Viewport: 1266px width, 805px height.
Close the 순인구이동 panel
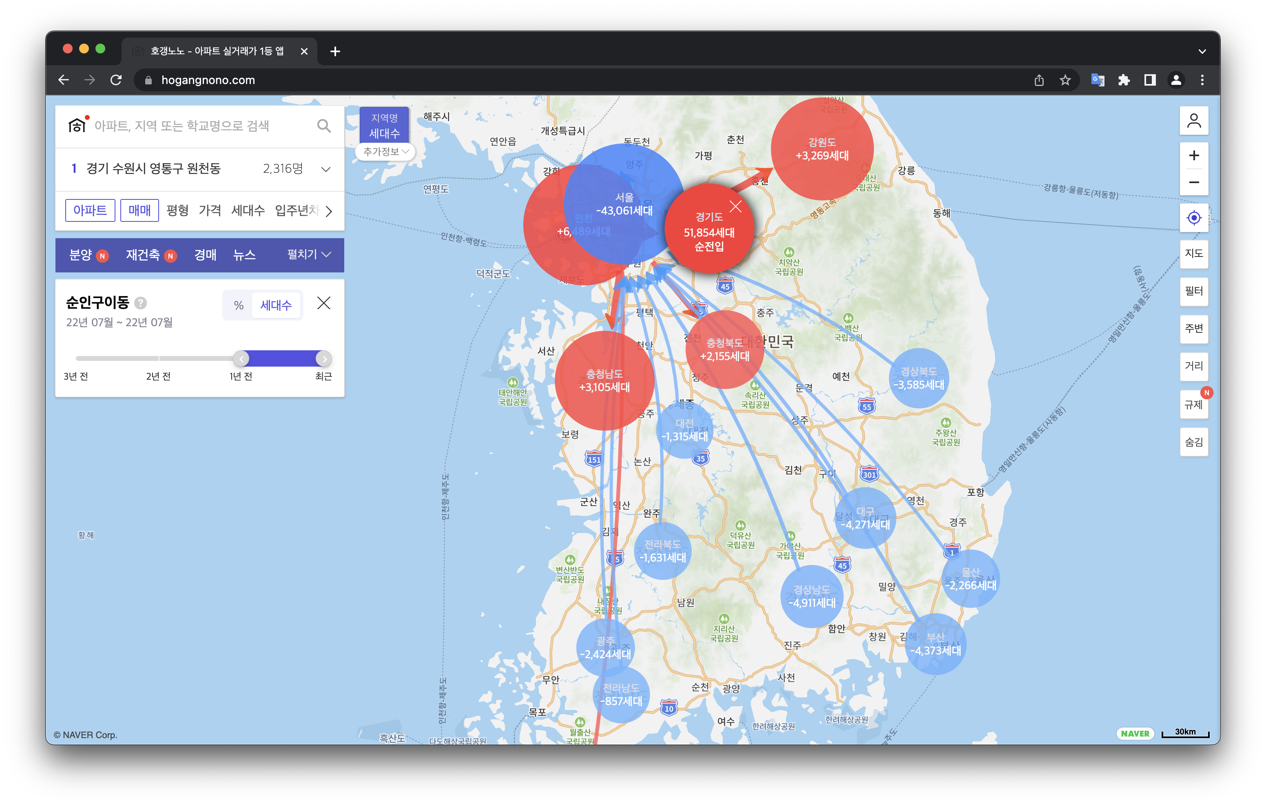[x=324, y=303]
